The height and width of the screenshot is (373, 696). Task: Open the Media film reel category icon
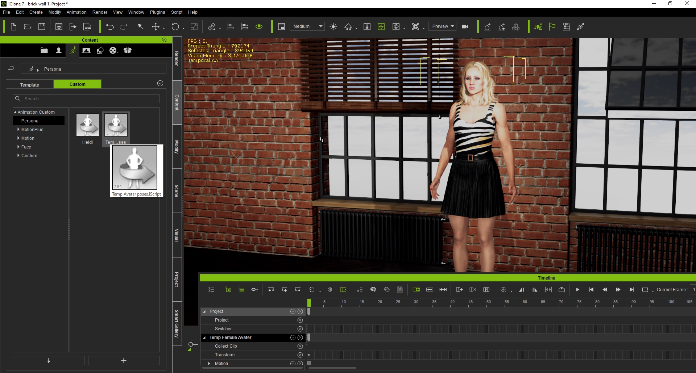pyautogui.click(x=113, y=50)
